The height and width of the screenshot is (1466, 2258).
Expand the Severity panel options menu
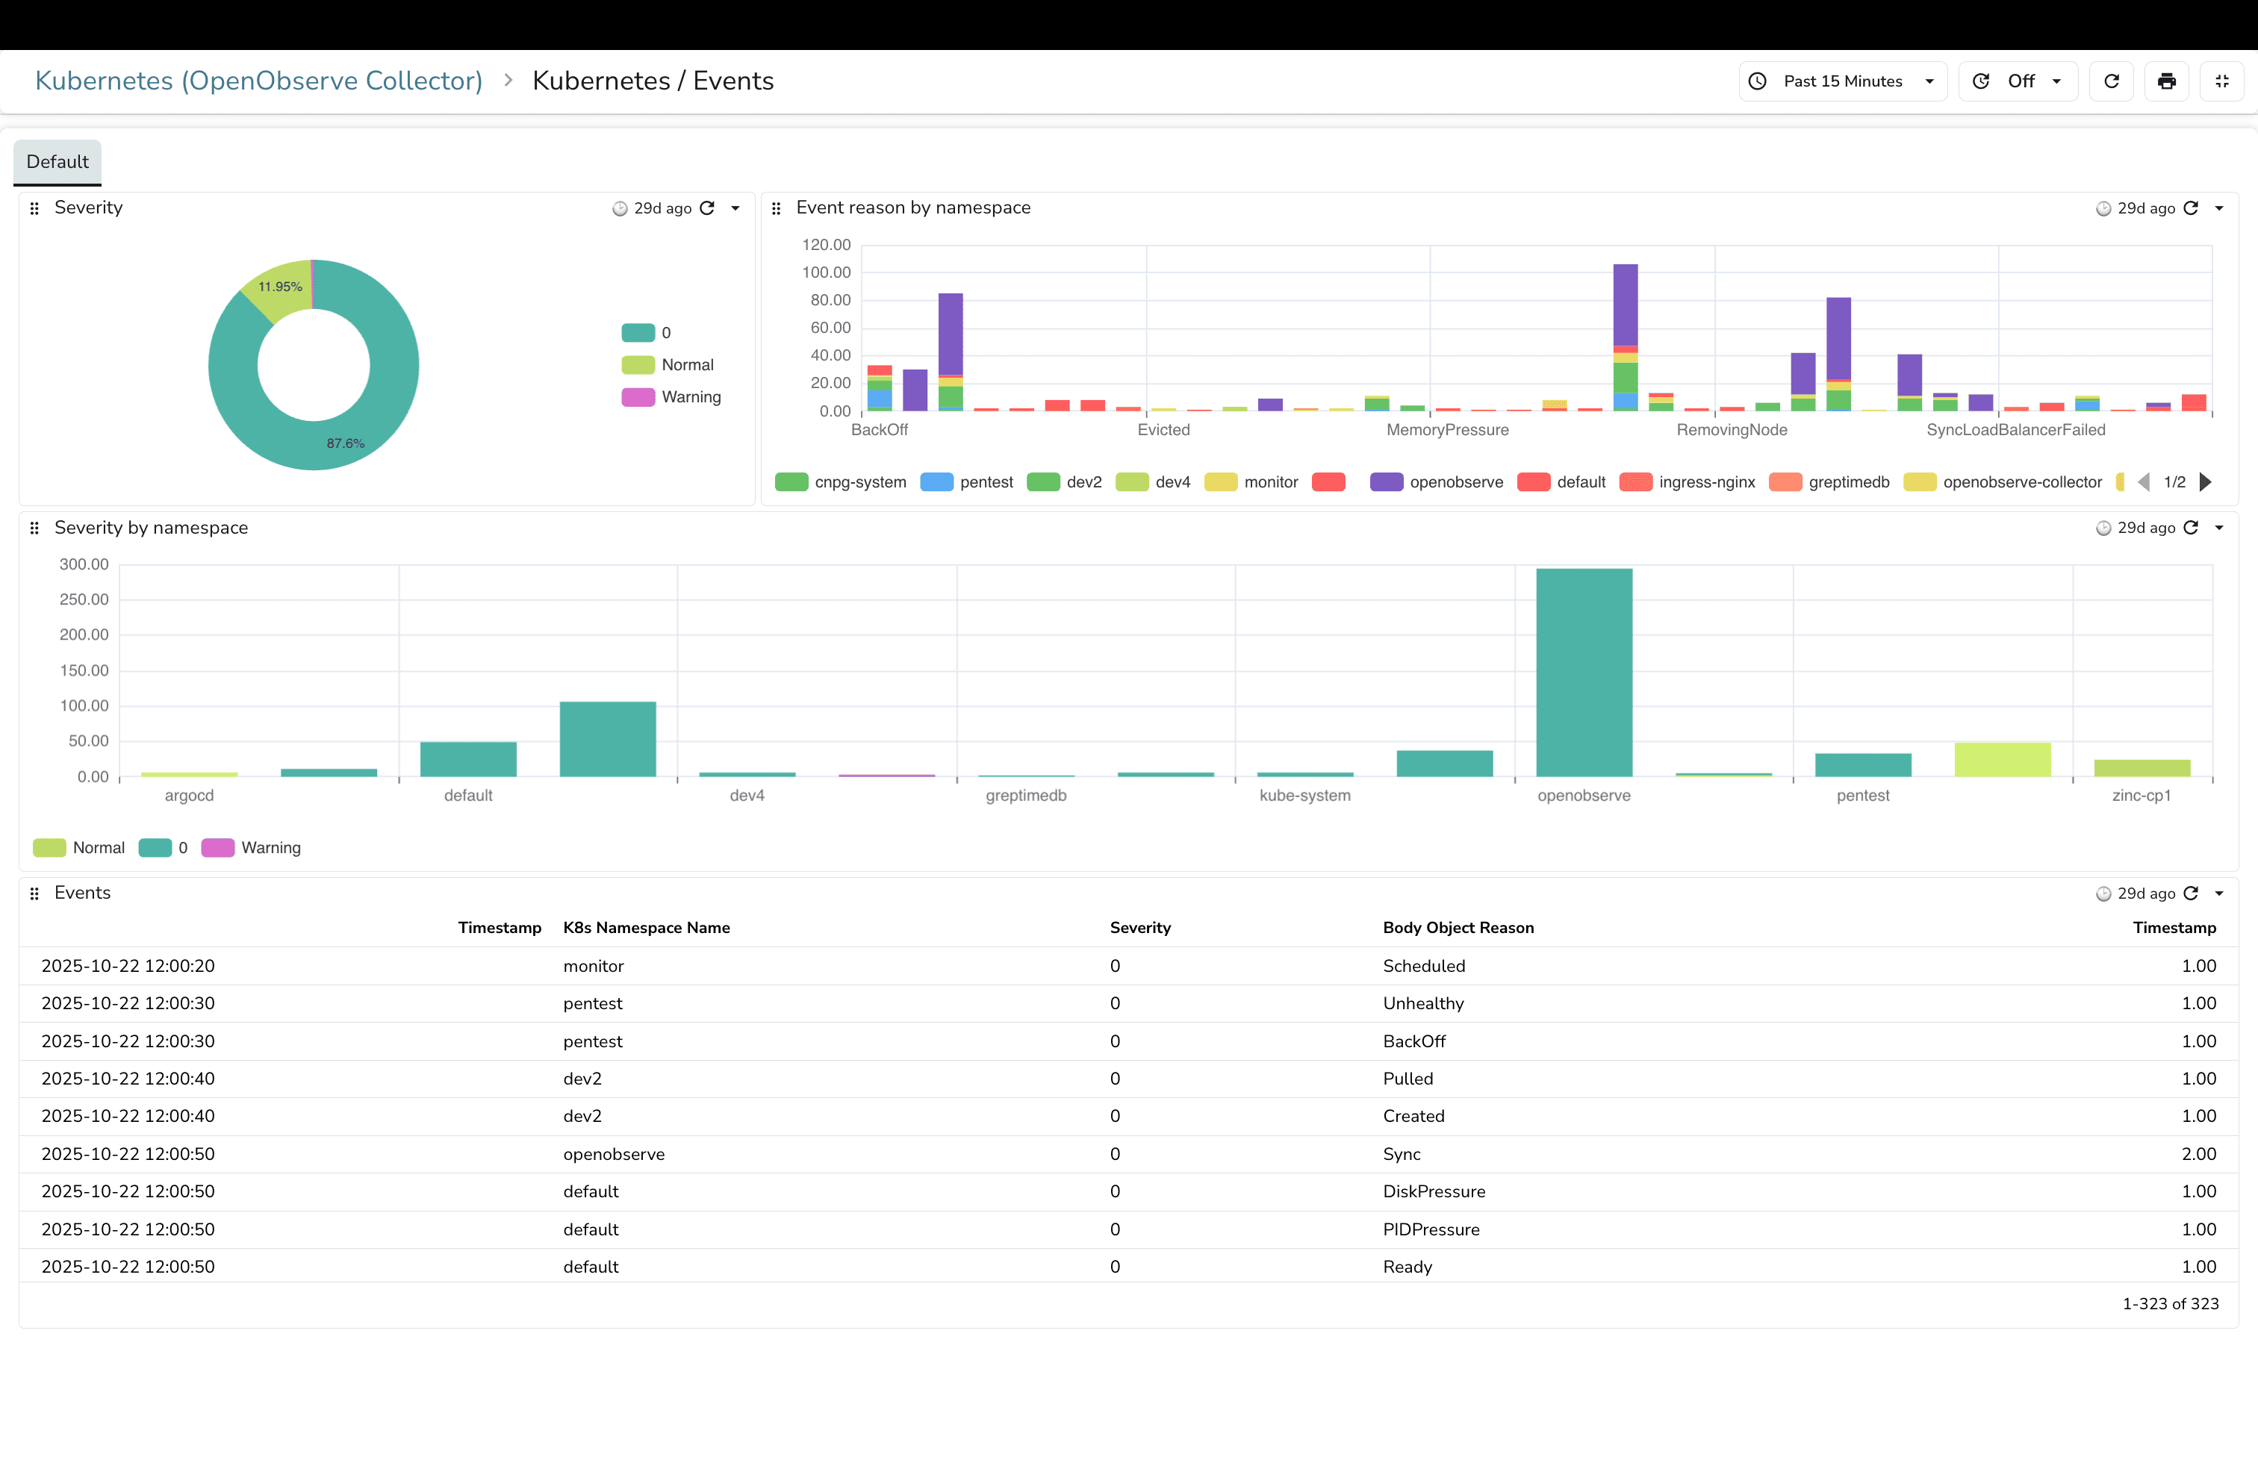point(736,208)
